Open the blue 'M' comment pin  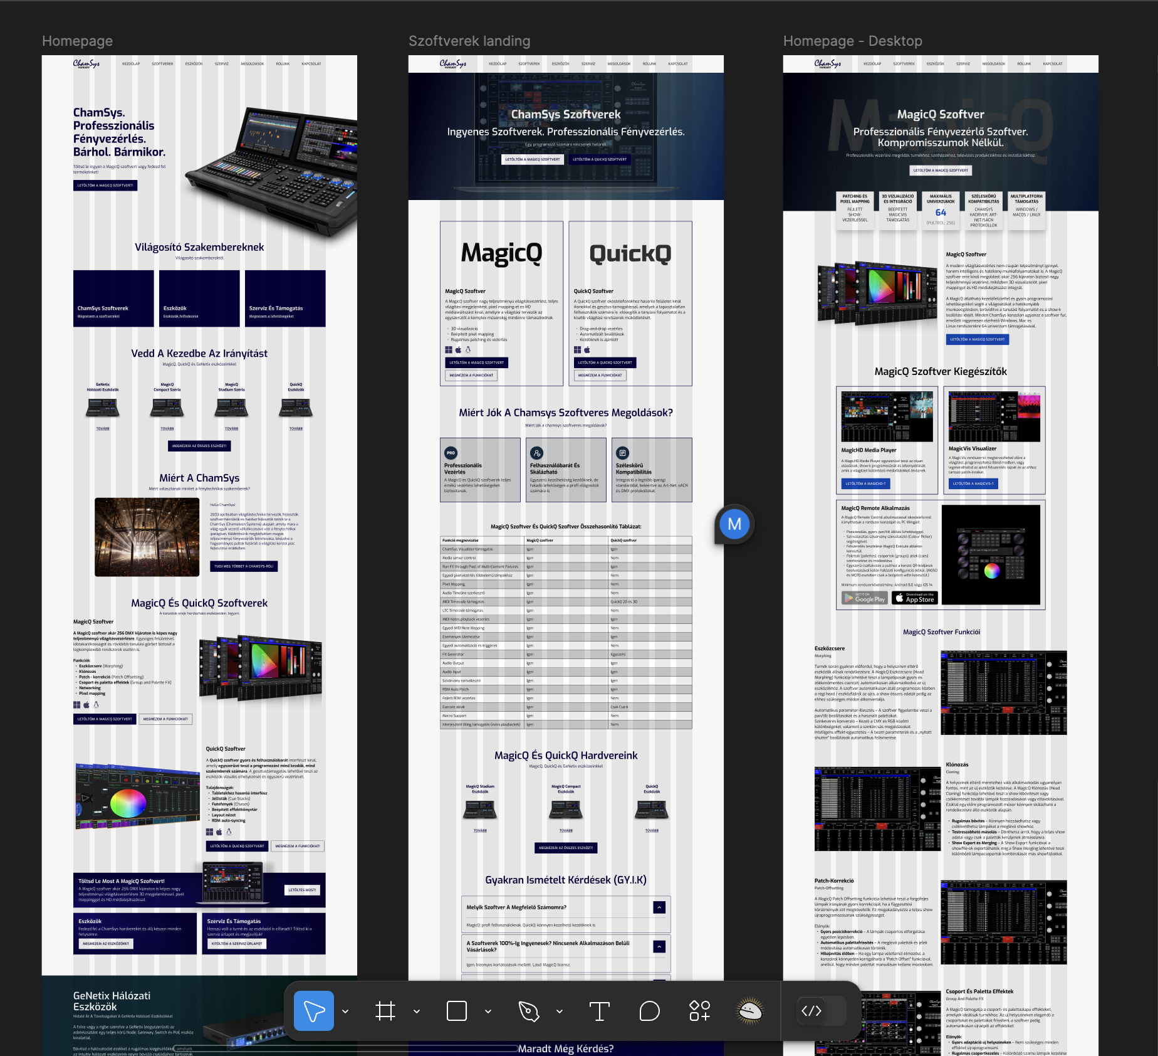(x=734, y=524)
